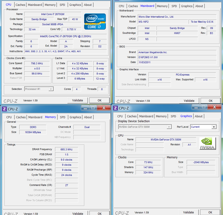The height and width of the screenshot is (215, 223).
Task: Click the Intel Core i7 logo badge
Action: pos(95,21)
